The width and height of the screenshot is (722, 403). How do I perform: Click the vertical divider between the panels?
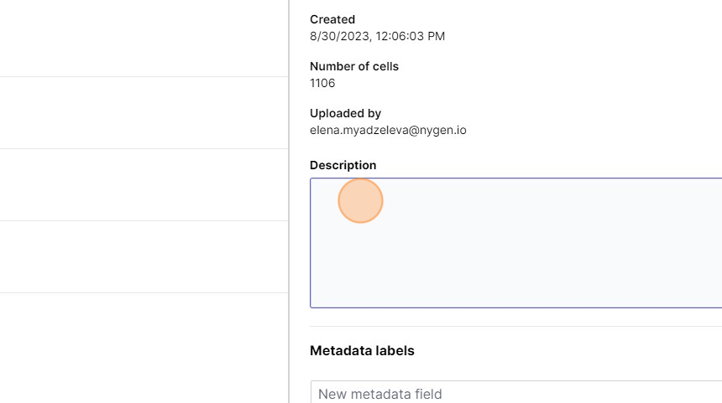point(289,201)
